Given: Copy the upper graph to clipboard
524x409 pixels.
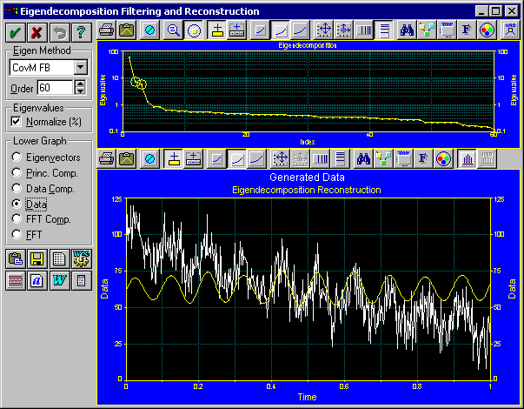Looking at the screenshot, I should coord(127,30).
